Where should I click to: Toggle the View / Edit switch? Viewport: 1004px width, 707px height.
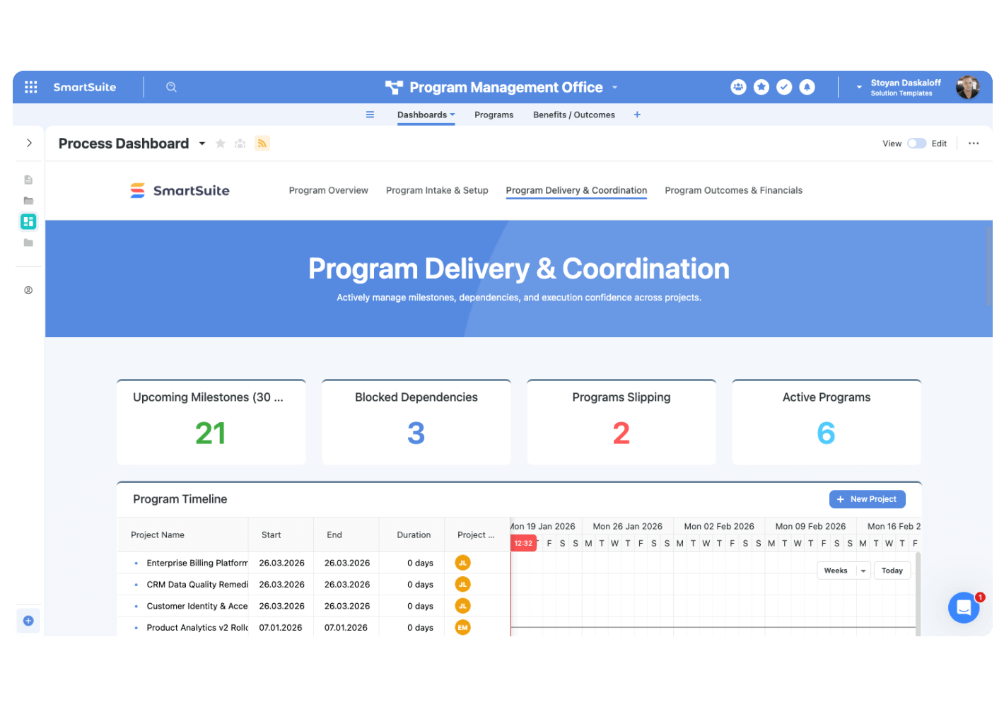click(x=916, y=144)
